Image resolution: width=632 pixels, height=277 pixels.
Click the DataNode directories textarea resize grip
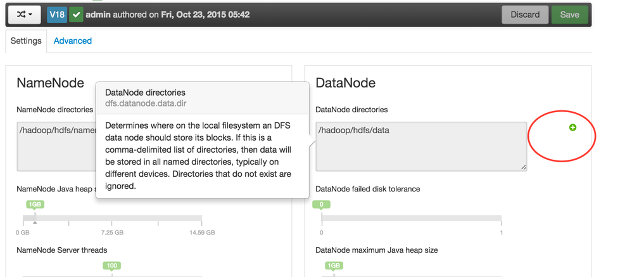pos(523,167)
